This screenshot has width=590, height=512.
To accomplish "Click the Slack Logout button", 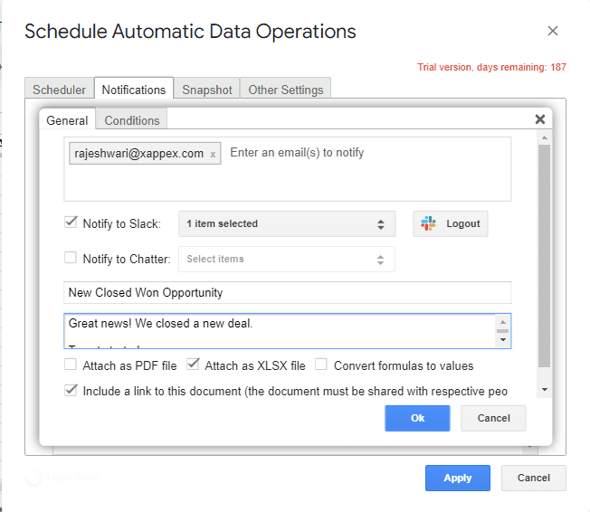I will click(451, 224).
